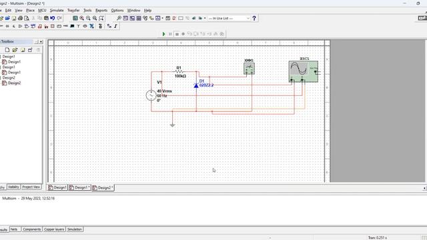Open the Grapher toolbar icon
Image resolution: width=427 pixels, height=240 pixels.
pyautogui.click(x=158, y=18)
